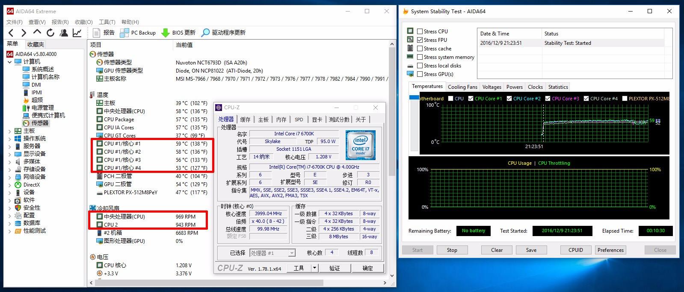Expand the 操作系统 tree node
The height and width of the screenshot is (292, 684).
pyautogui.click(x=10, y=139)
